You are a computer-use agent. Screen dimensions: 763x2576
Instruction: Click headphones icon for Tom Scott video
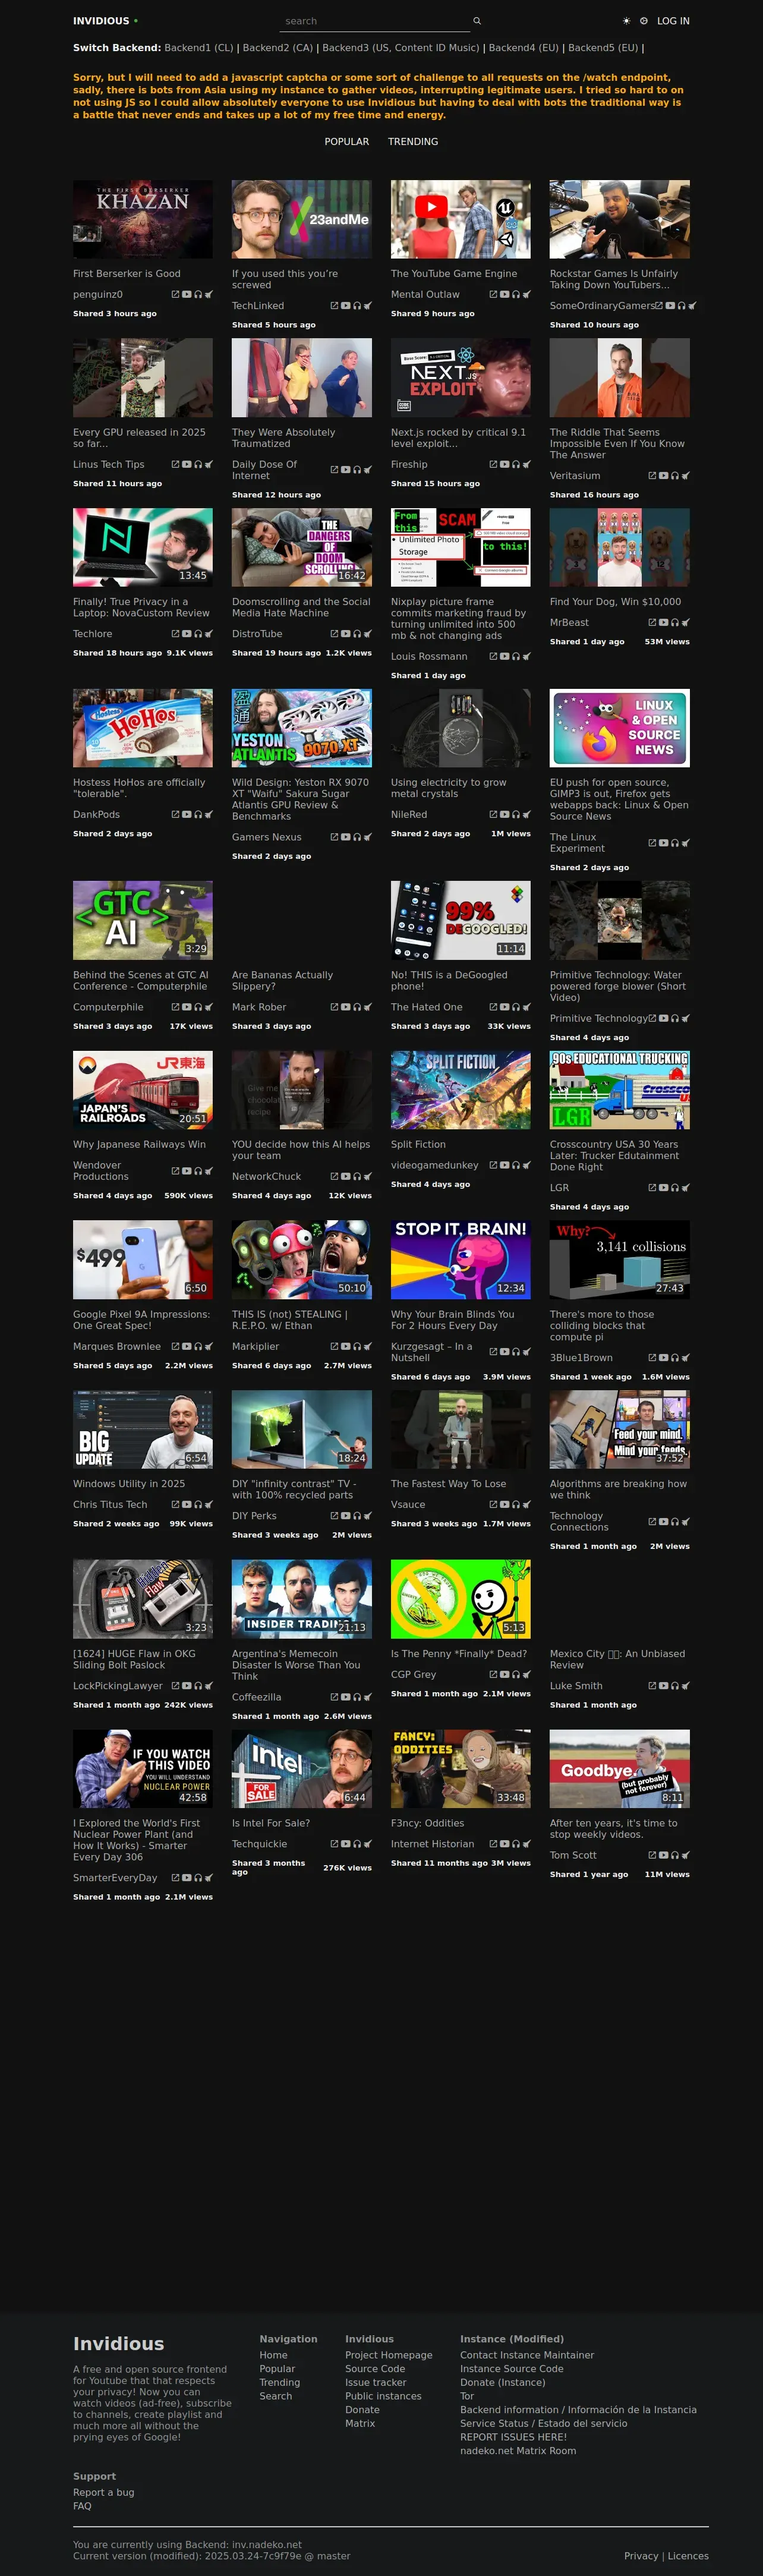(x=675, y=1855)
